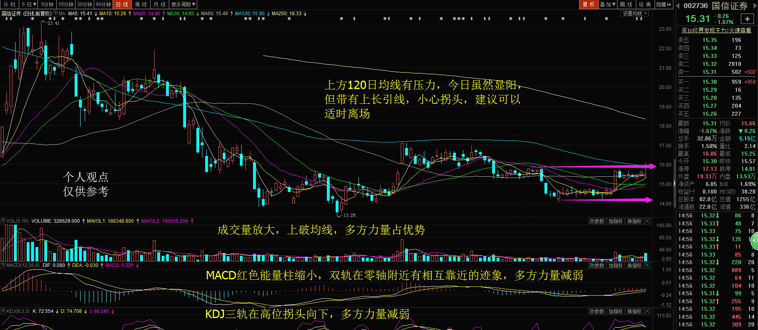This screenshot has height=330, width=758.
Task: Click the question mark help icon beside chart title
Action: (x=55, y=14)
